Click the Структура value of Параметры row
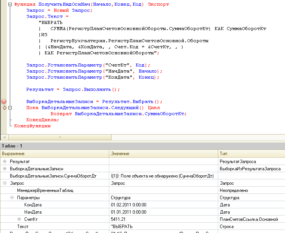The image size is (285, 233). [121, 198]
